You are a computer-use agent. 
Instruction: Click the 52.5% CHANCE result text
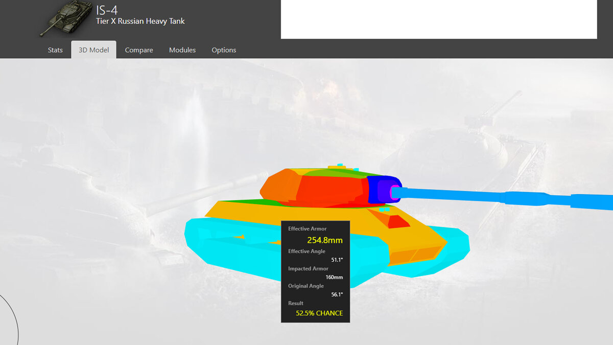pos(319,313)
